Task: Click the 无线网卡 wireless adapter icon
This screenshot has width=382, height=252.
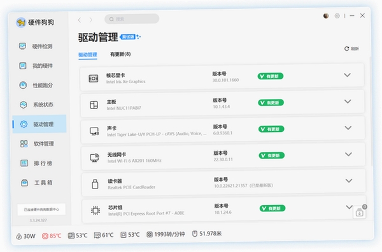Action: (x=94, y=157)
